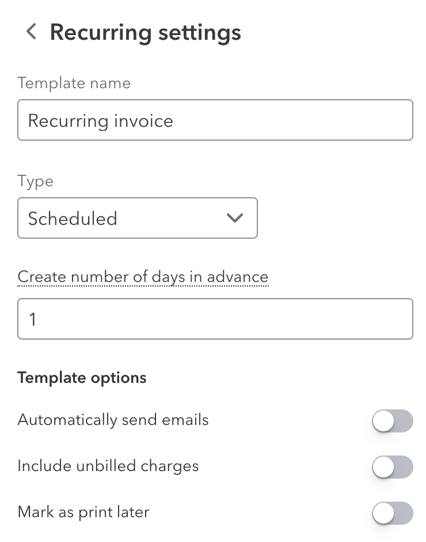Place cursor in the Recurring invoice text
Image resolution: width=426 pixels, height=542 pixels.
(101, 121)
